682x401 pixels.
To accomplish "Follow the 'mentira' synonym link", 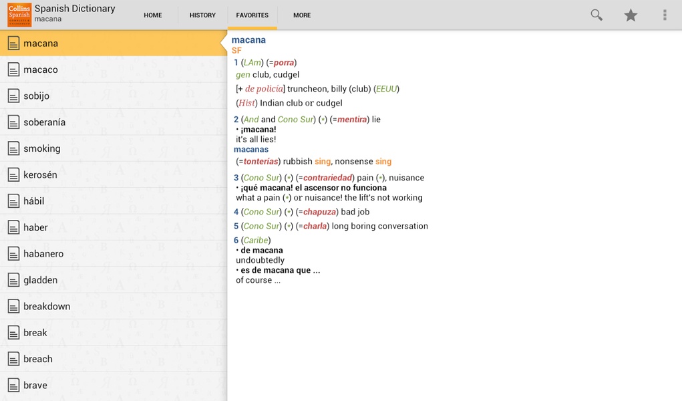I will click(x=352, y=120).
